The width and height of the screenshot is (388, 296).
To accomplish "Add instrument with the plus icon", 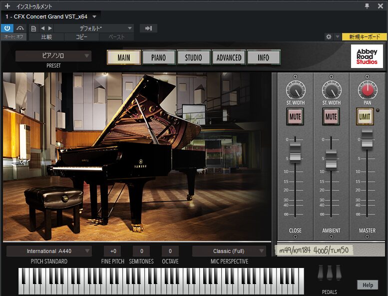I will (x=7, y=6).
